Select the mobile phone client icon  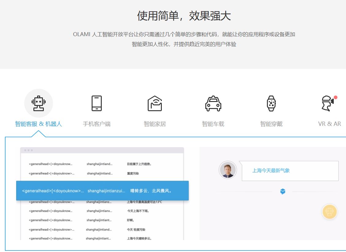pyautogui.click(x=97, y=103)
